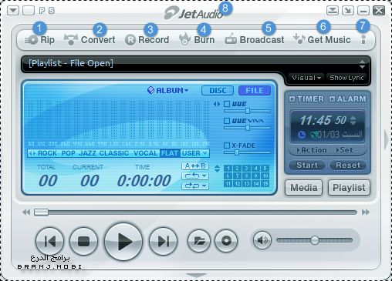Viewport: 392px width, 281px height.
Task: Open the Record tool
Action: 147,40
